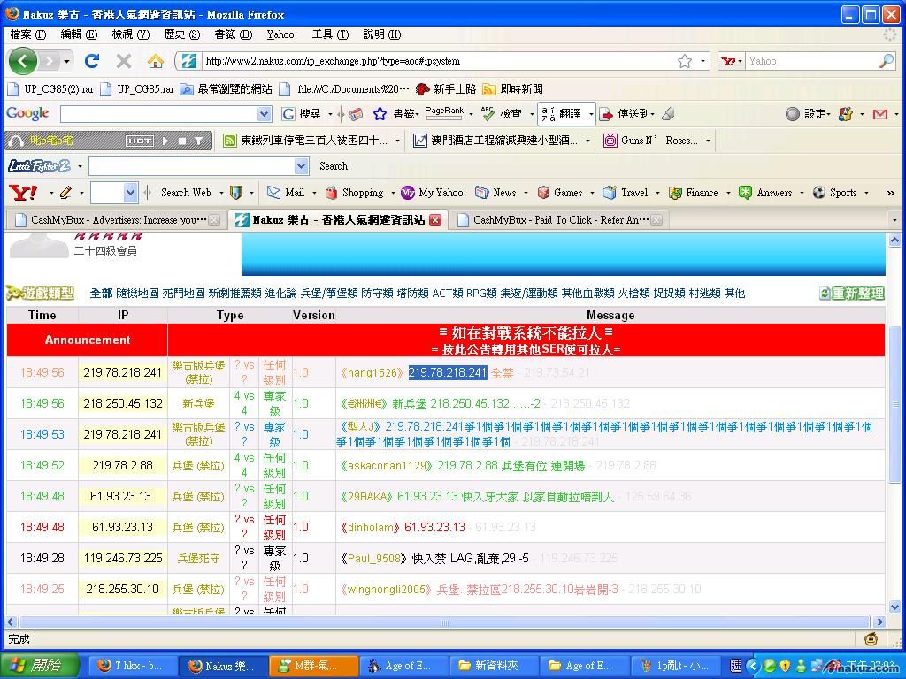Open the 書籤 (Bookmarks) menu

click(233, 34)
